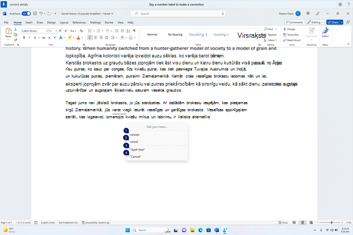Viewport: 353px width, 235px height.
Task: Select the Format Painter brush
Action: click(x=15, y=40)
